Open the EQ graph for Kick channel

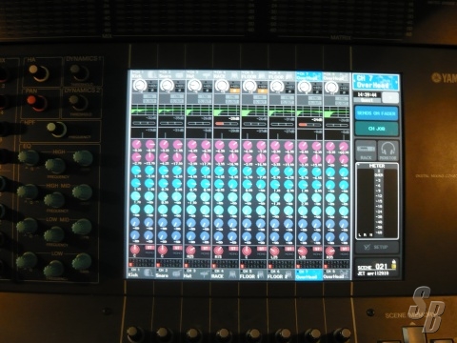point(144,111)
